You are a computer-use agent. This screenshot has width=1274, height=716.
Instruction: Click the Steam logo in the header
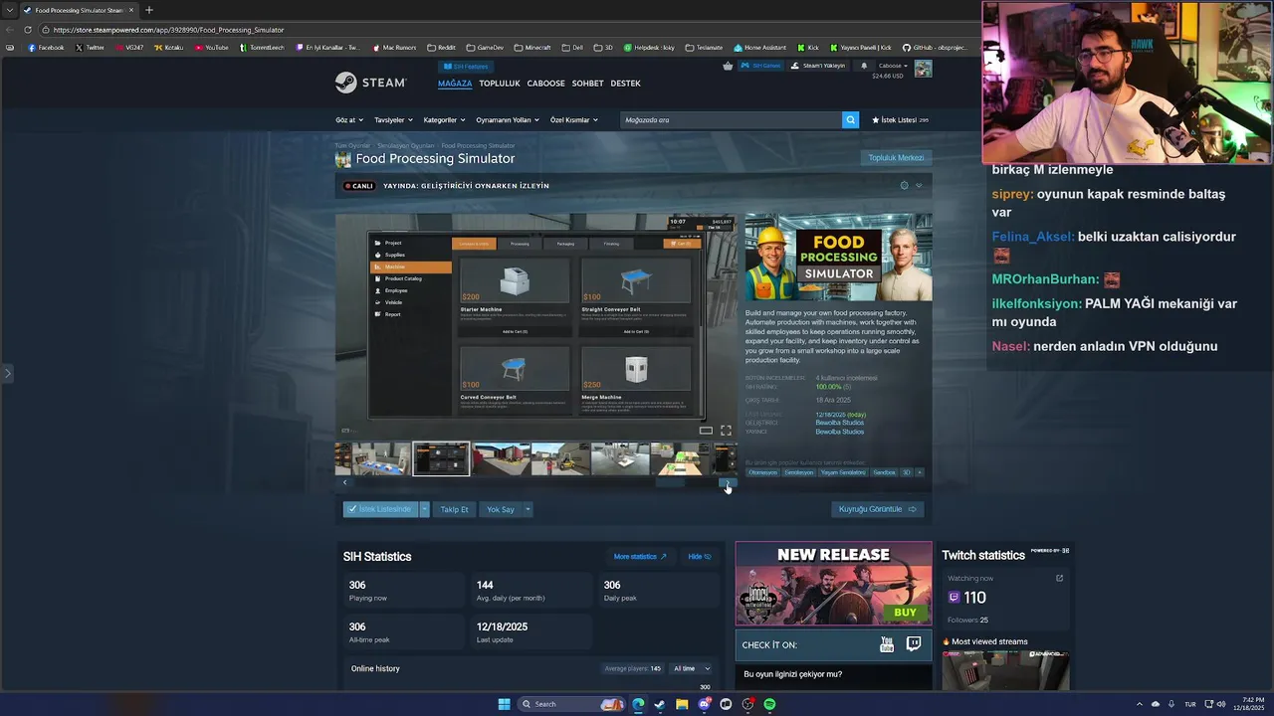pos(370,83)
